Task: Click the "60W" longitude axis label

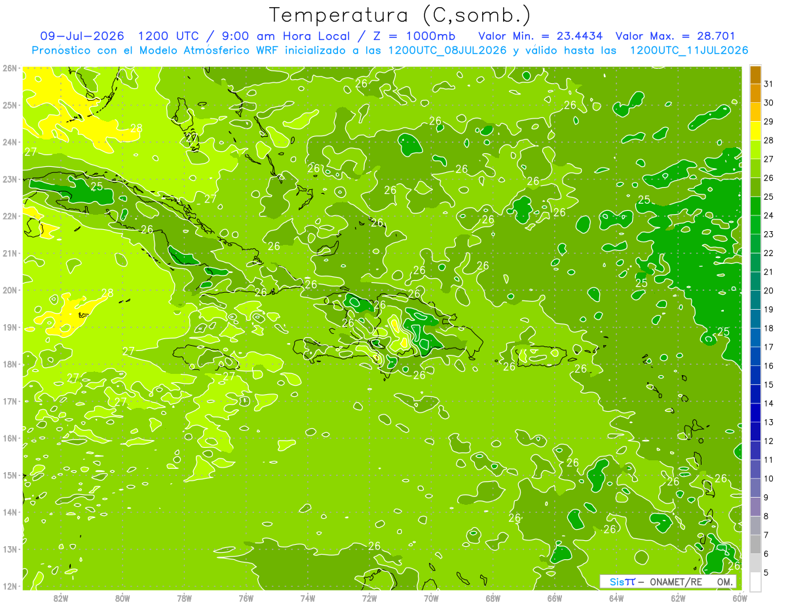Action: click(739, 598)
